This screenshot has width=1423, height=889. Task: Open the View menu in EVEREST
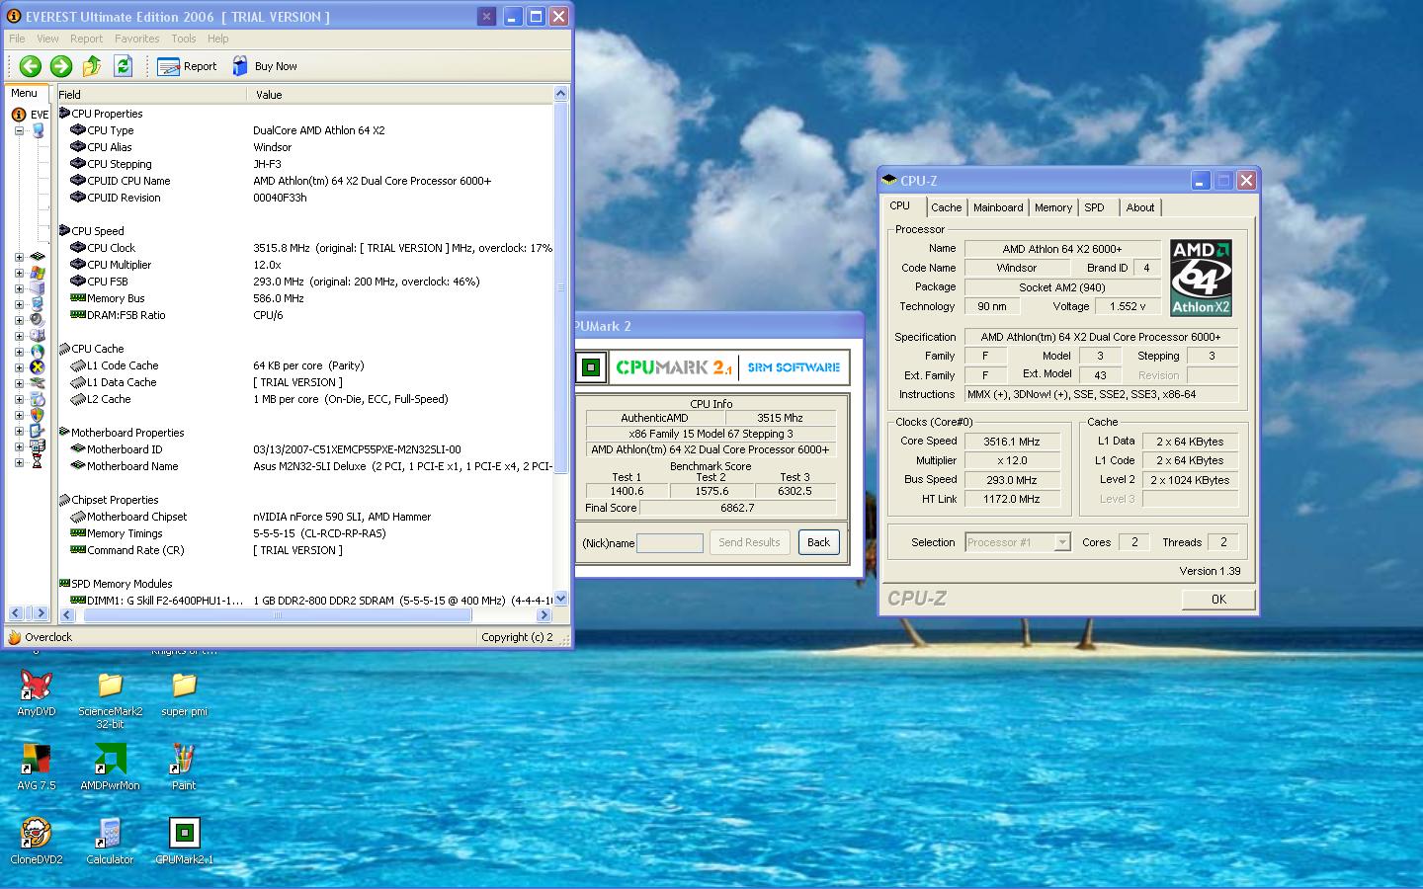pyautogui.click(x=47, y=39)
